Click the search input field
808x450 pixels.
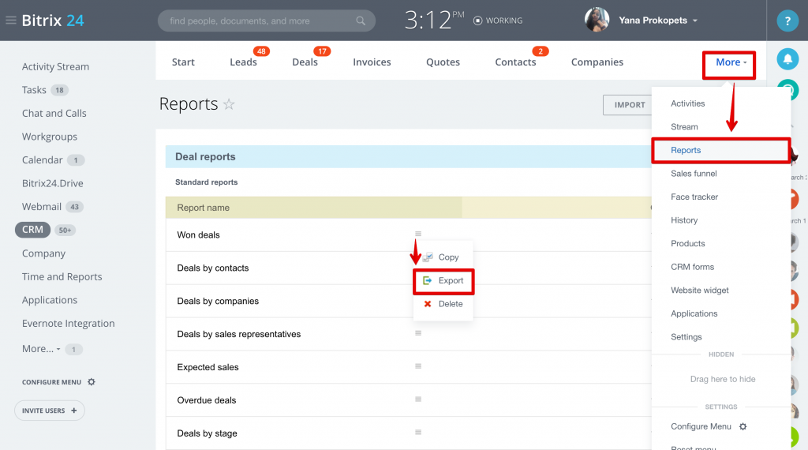(267, 21)
